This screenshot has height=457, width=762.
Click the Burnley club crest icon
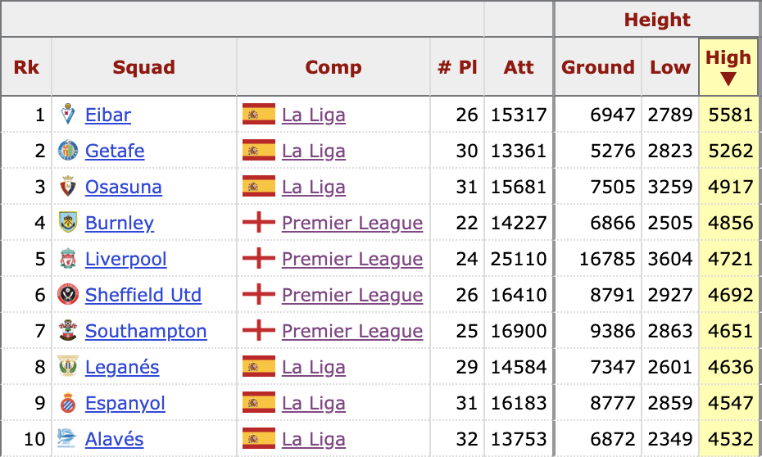(x=68, y=223)
